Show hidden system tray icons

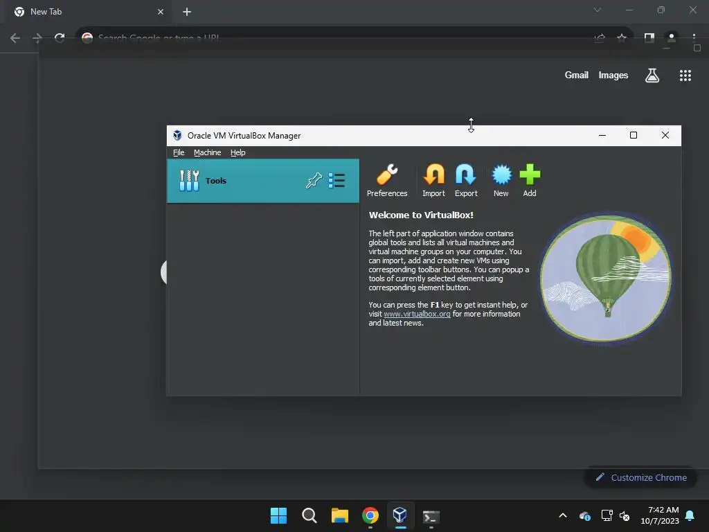[x=563, y=515]
